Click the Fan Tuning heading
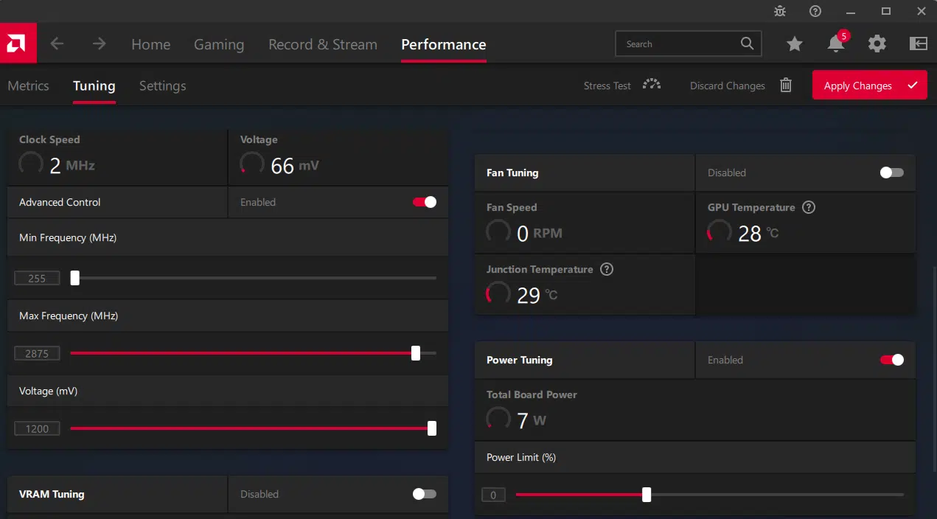This screenshot has width=937, height=519. coord(512,173)
